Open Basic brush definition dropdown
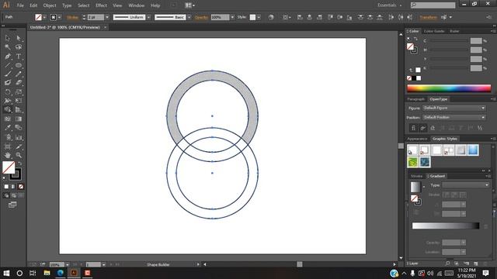The image size is (497, 279). click(189, 17)
